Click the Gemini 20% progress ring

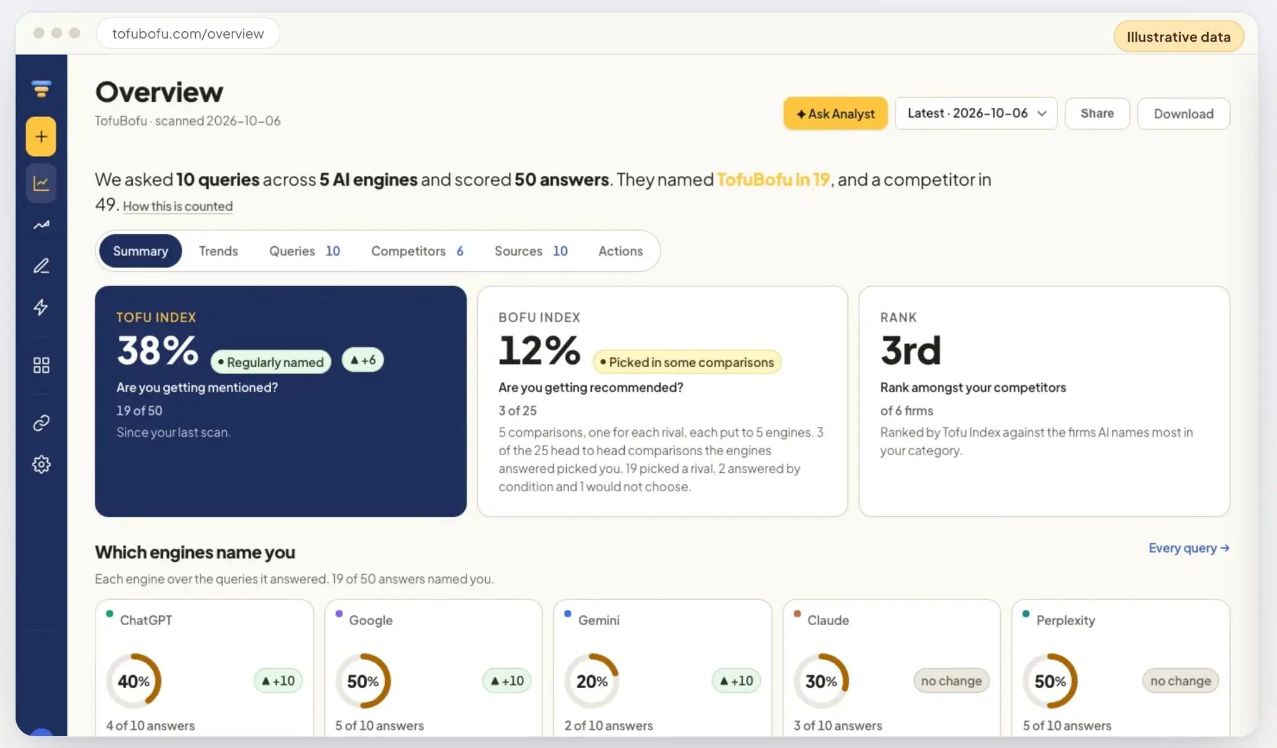tap(592, 681)
